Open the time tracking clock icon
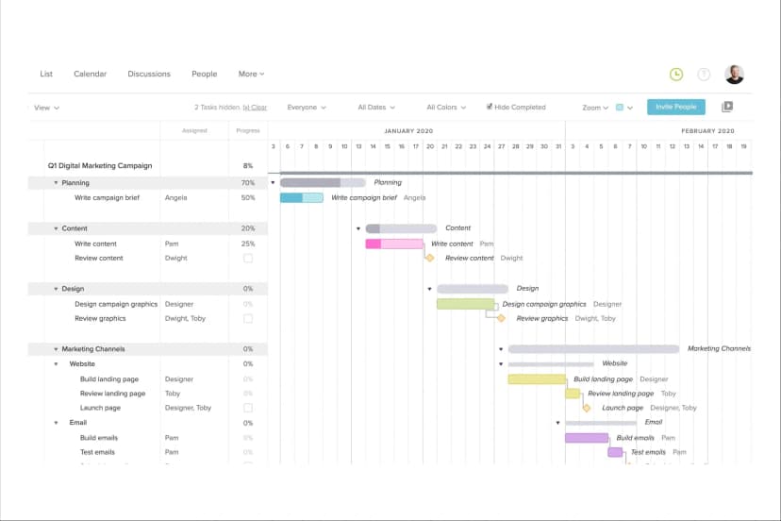 (x=676, y=75)
